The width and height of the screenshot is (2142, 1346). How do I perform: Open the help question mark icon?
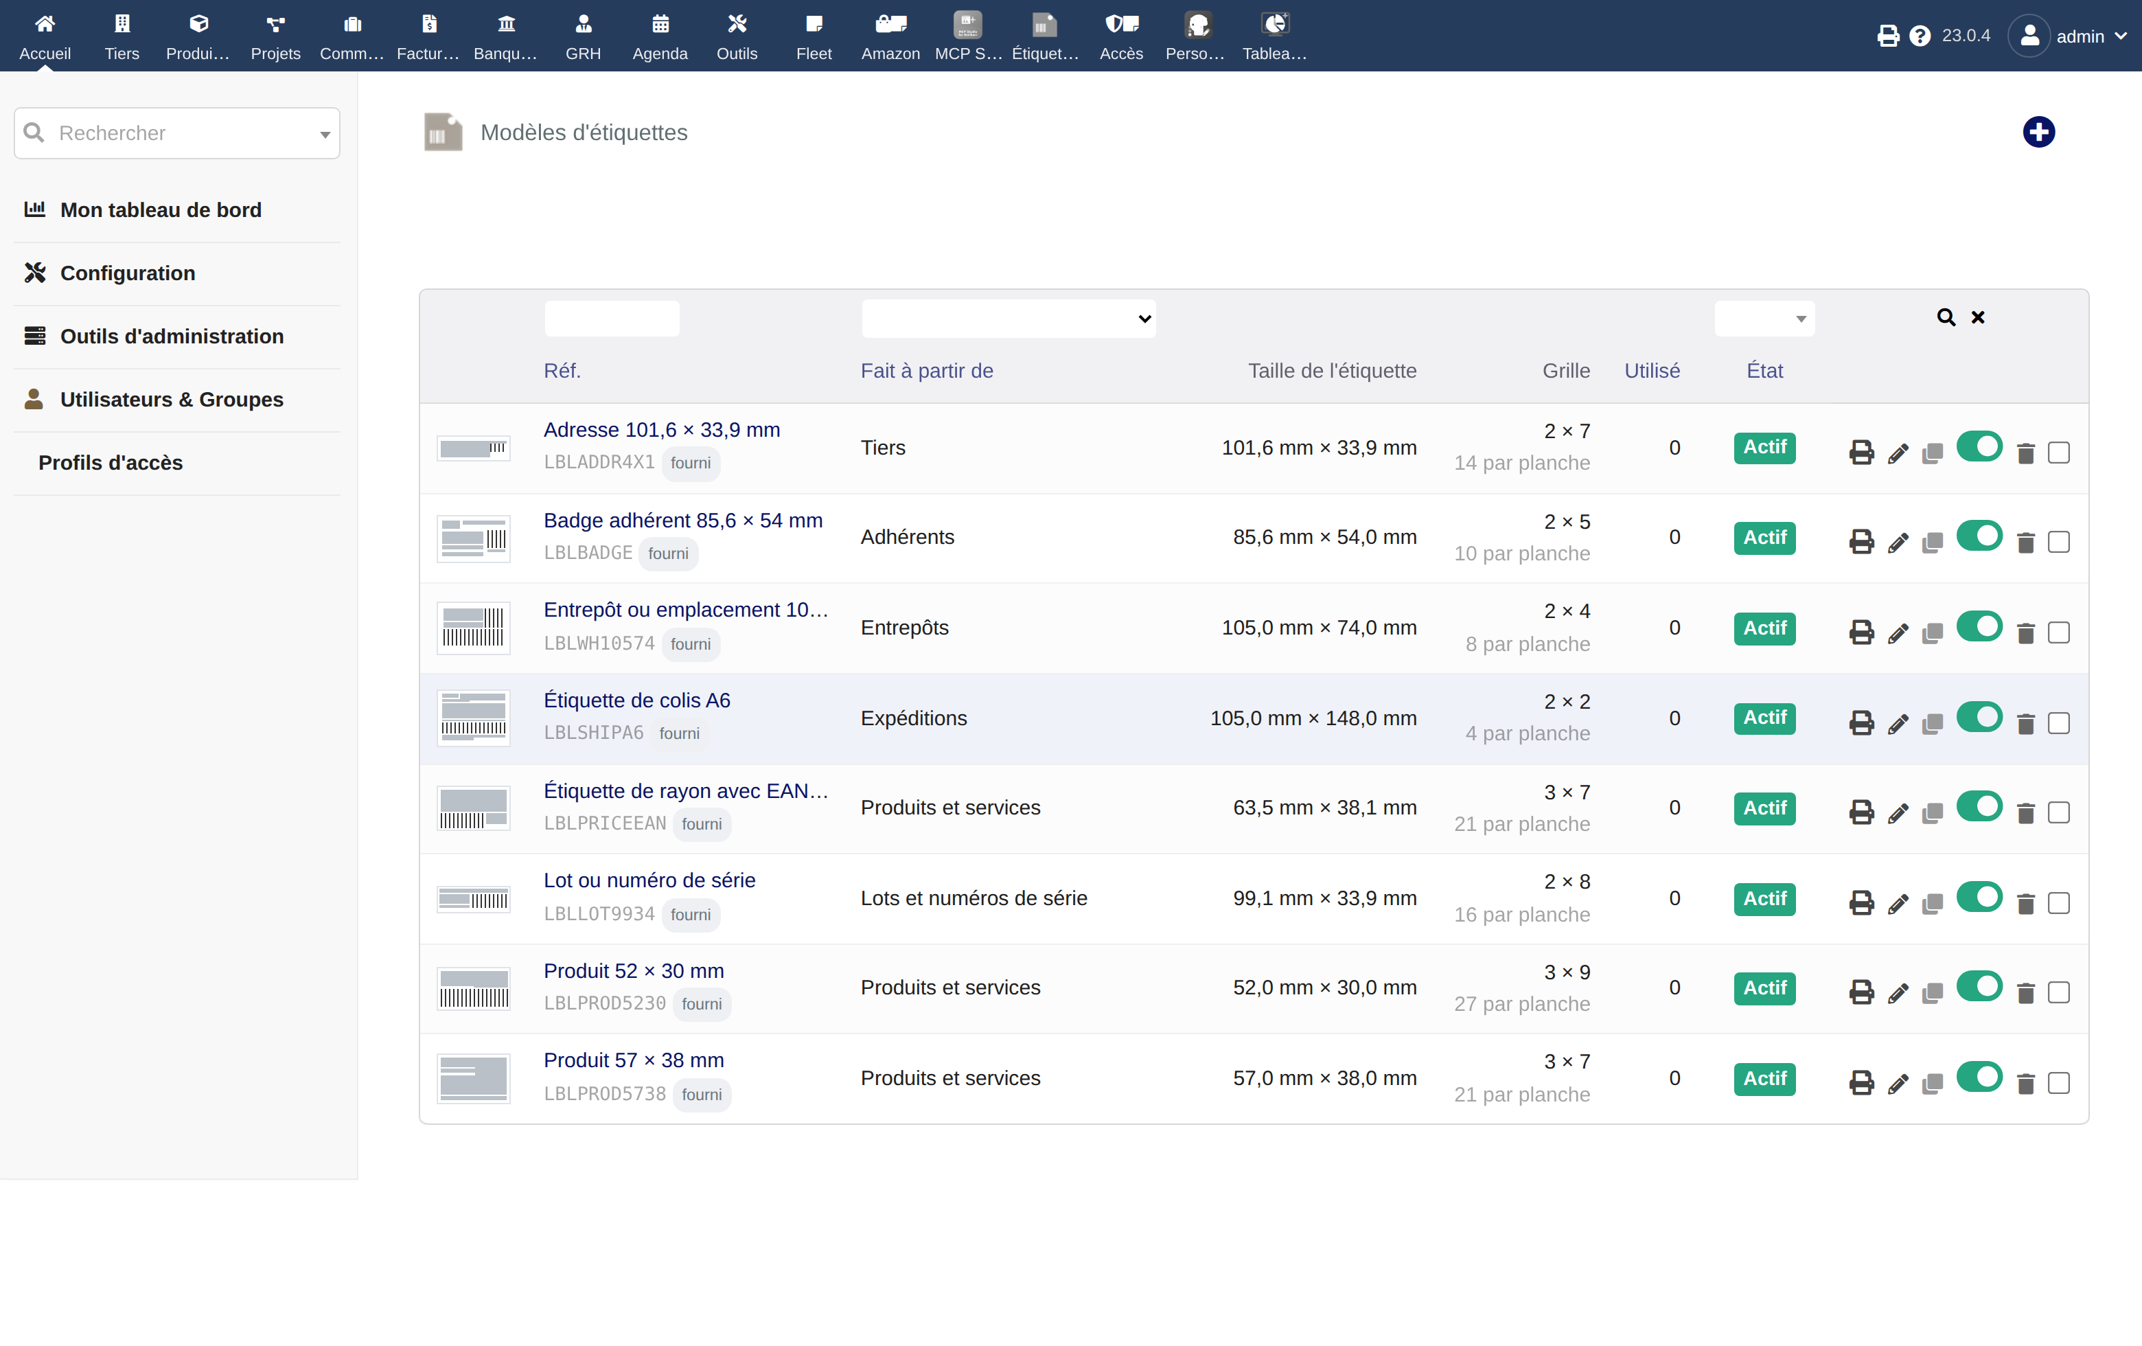click(1920, 36)
